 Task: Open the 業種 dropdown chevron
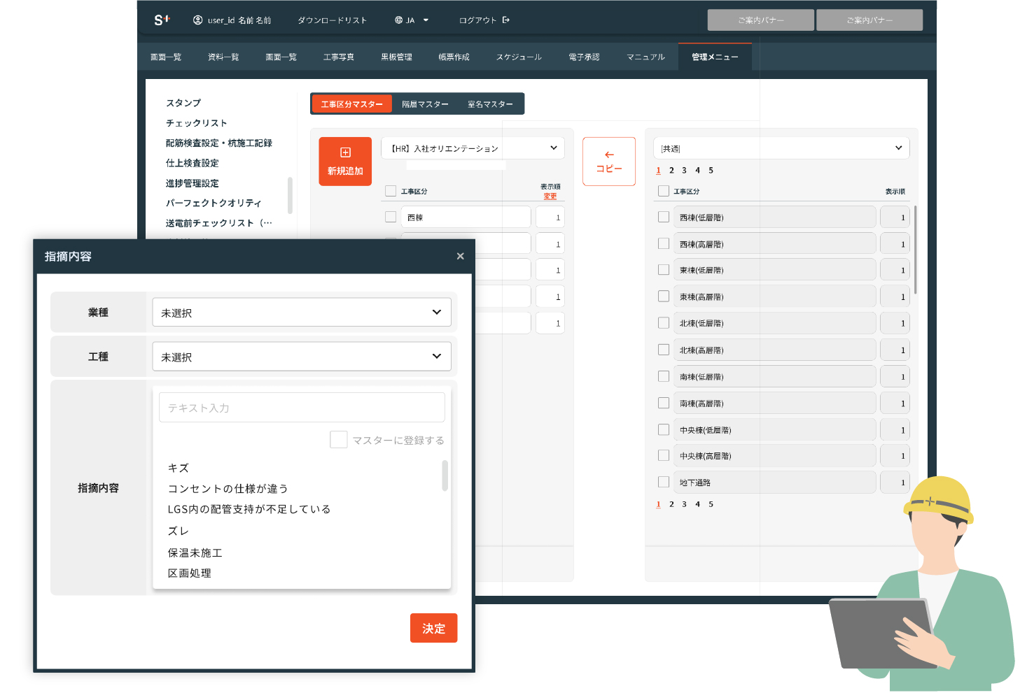pos(437,313)
